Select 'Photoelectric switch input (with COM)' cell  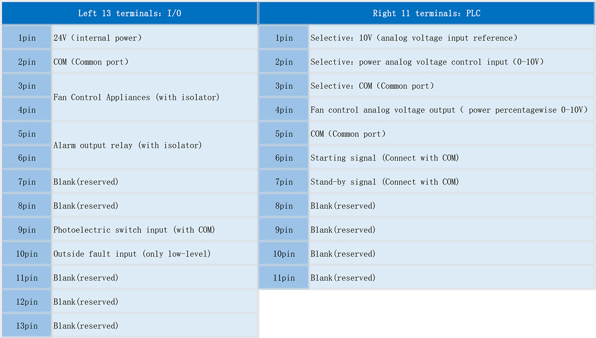tap(155, 230)
